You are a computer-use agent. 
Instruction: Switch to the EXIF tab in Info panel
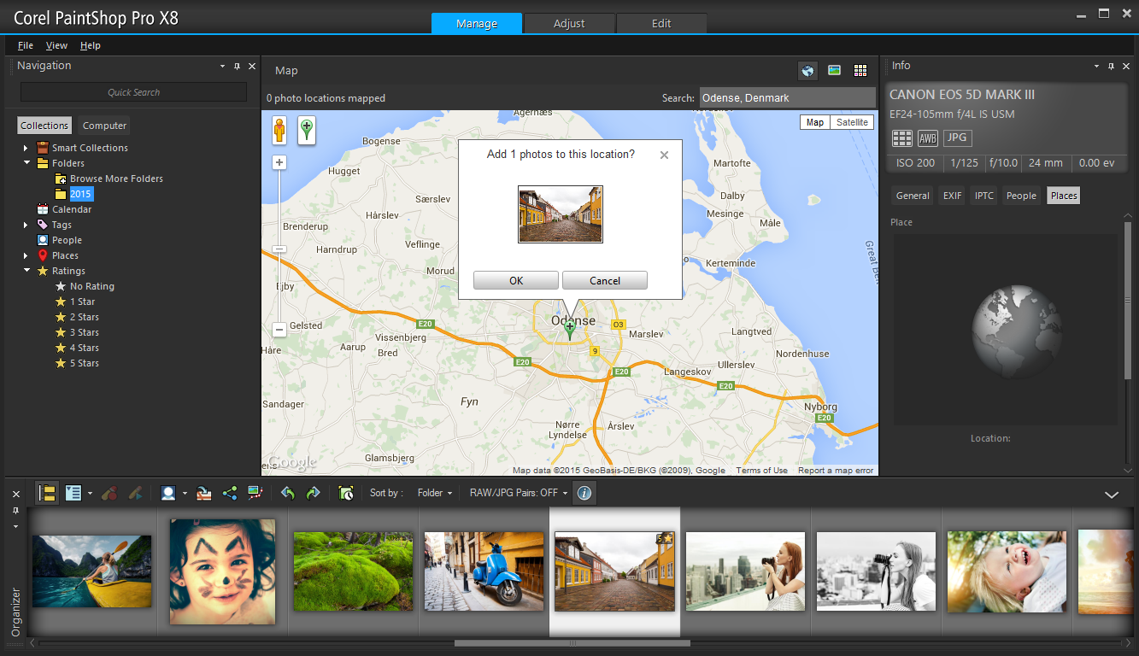pyautogui.click(x=951, y=195)
